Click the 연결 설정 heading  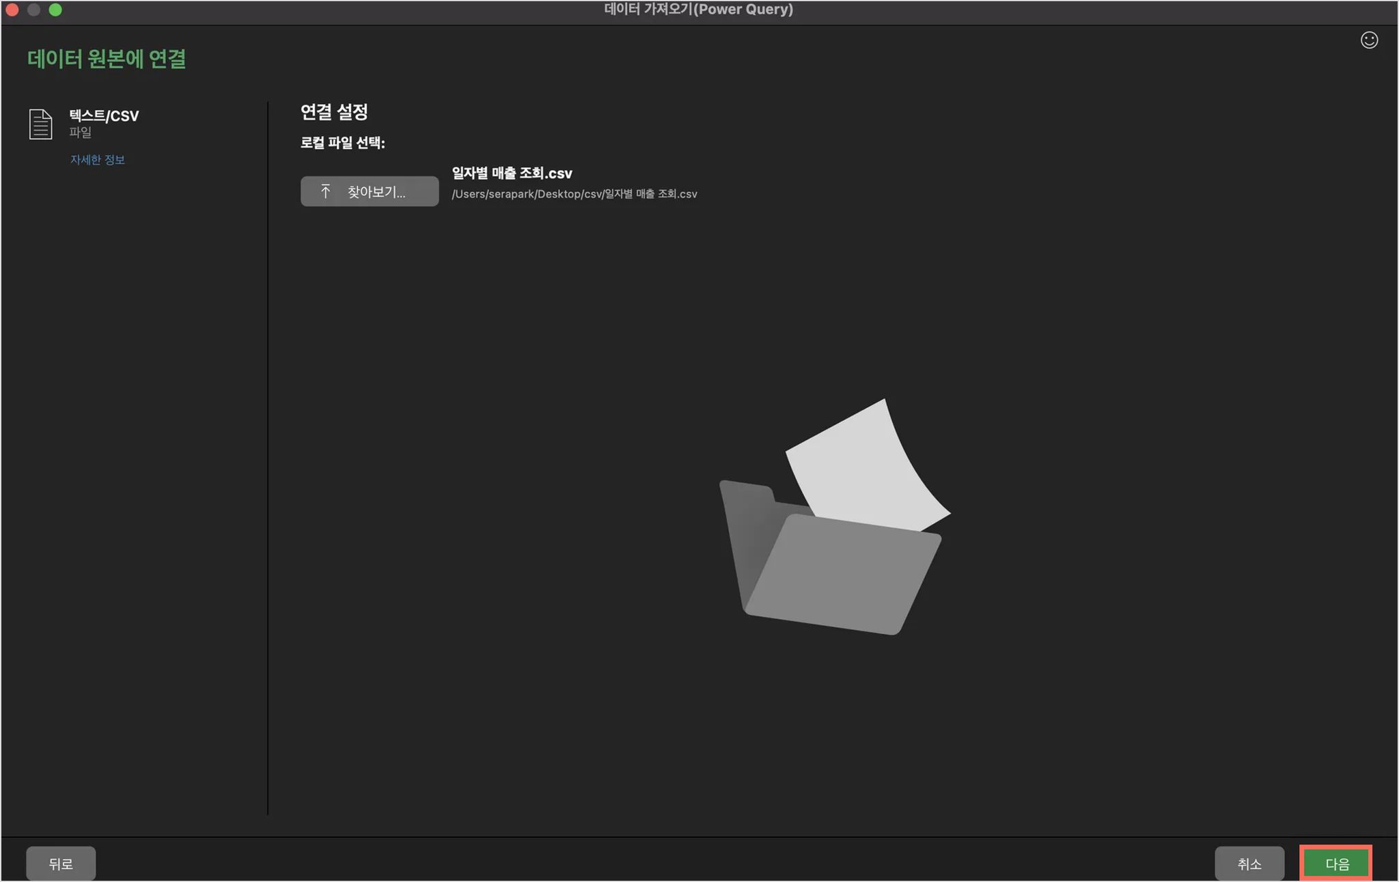[x=334, y=111]
